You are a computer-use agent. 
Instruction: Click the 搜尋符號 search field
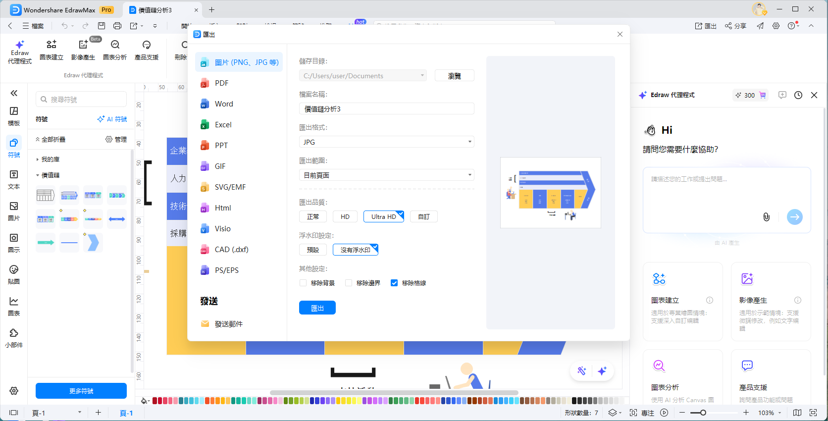pos(81,99)
